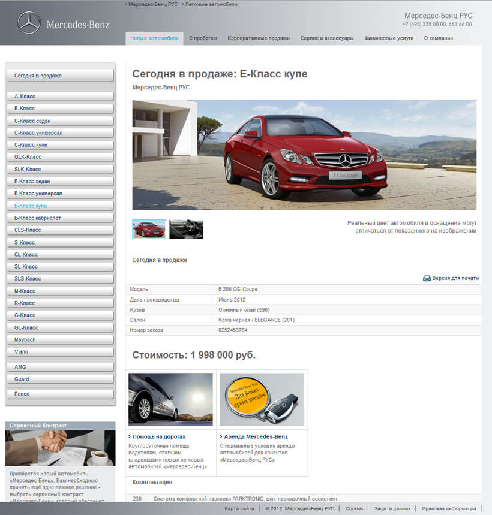Open AMG in the sidebar
This screenshot has height=515, width=492.
pos(60,367)
